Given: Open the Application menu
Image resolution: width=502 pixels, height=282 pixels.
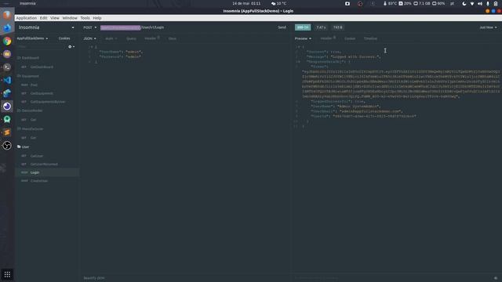Looking at the screenshot, I should pos(26,18).
